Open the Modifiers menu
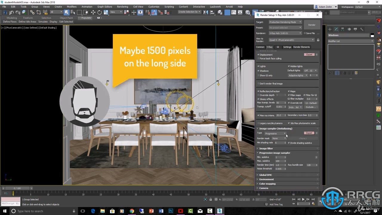Viewport: 382px width, 215px height. pyautogui.click(x=72, y=7)
